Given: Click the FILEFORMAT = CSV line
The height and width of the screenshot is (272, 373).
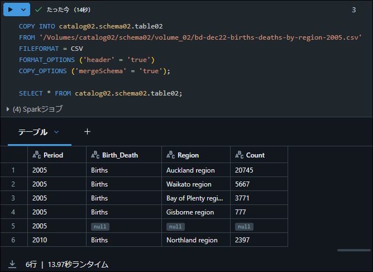Looking at the screenshot, I should click(x=51, y=49).
